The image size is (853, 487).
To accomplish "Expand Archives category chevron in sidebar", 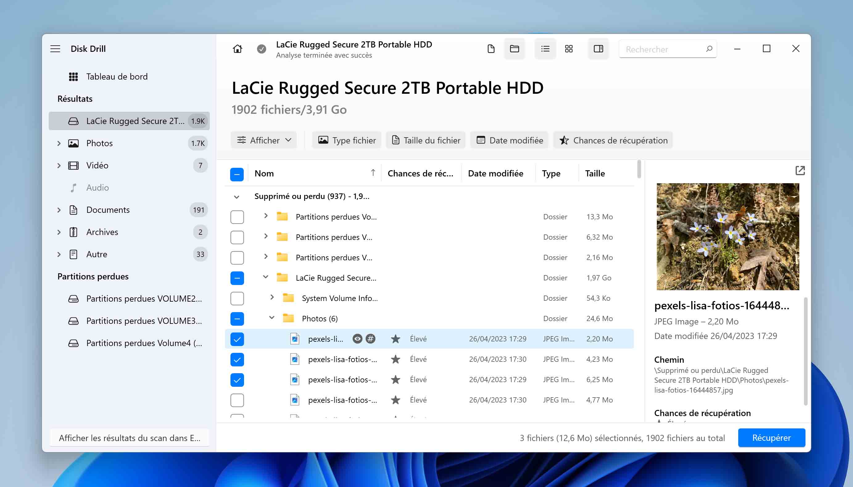I will click(x=59, y=232).
